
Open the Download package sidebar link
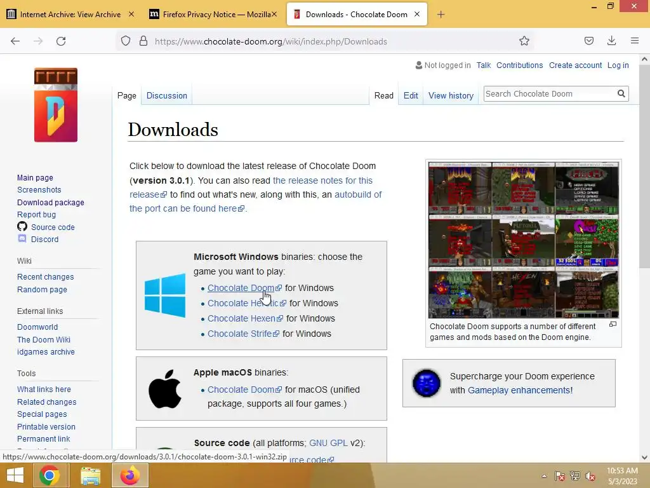pos(51,203)
